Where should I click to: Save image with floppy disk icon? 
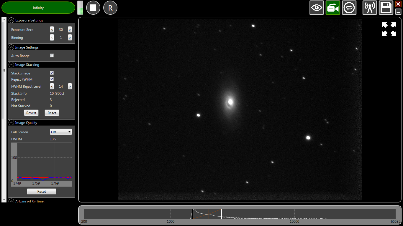(386, 8)
